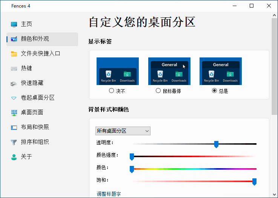Viewport: 278px width, 198px height.
Task: Click the monitor icon beside 主页
Action: click(x=14, y=24)
